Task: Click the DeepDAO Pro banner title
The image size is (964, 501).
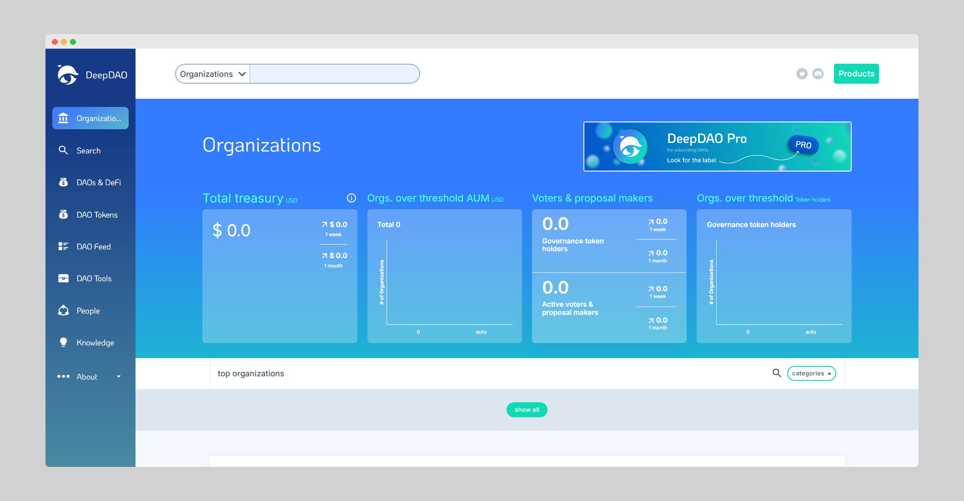Action: 707,138
